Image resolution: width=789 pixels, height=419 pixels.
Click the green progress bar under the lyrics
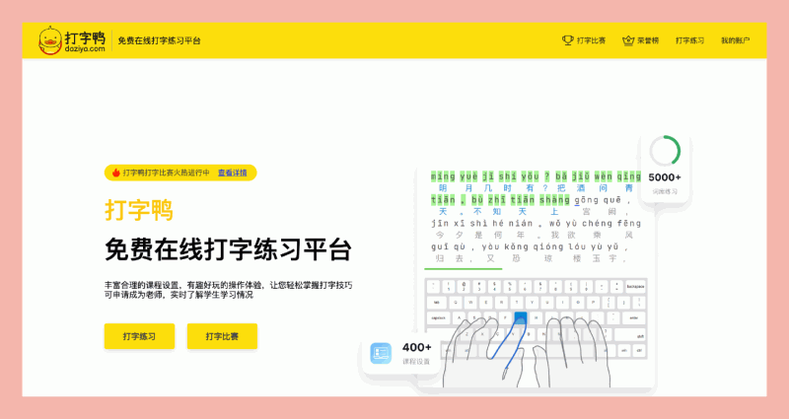tap(463, 269)
